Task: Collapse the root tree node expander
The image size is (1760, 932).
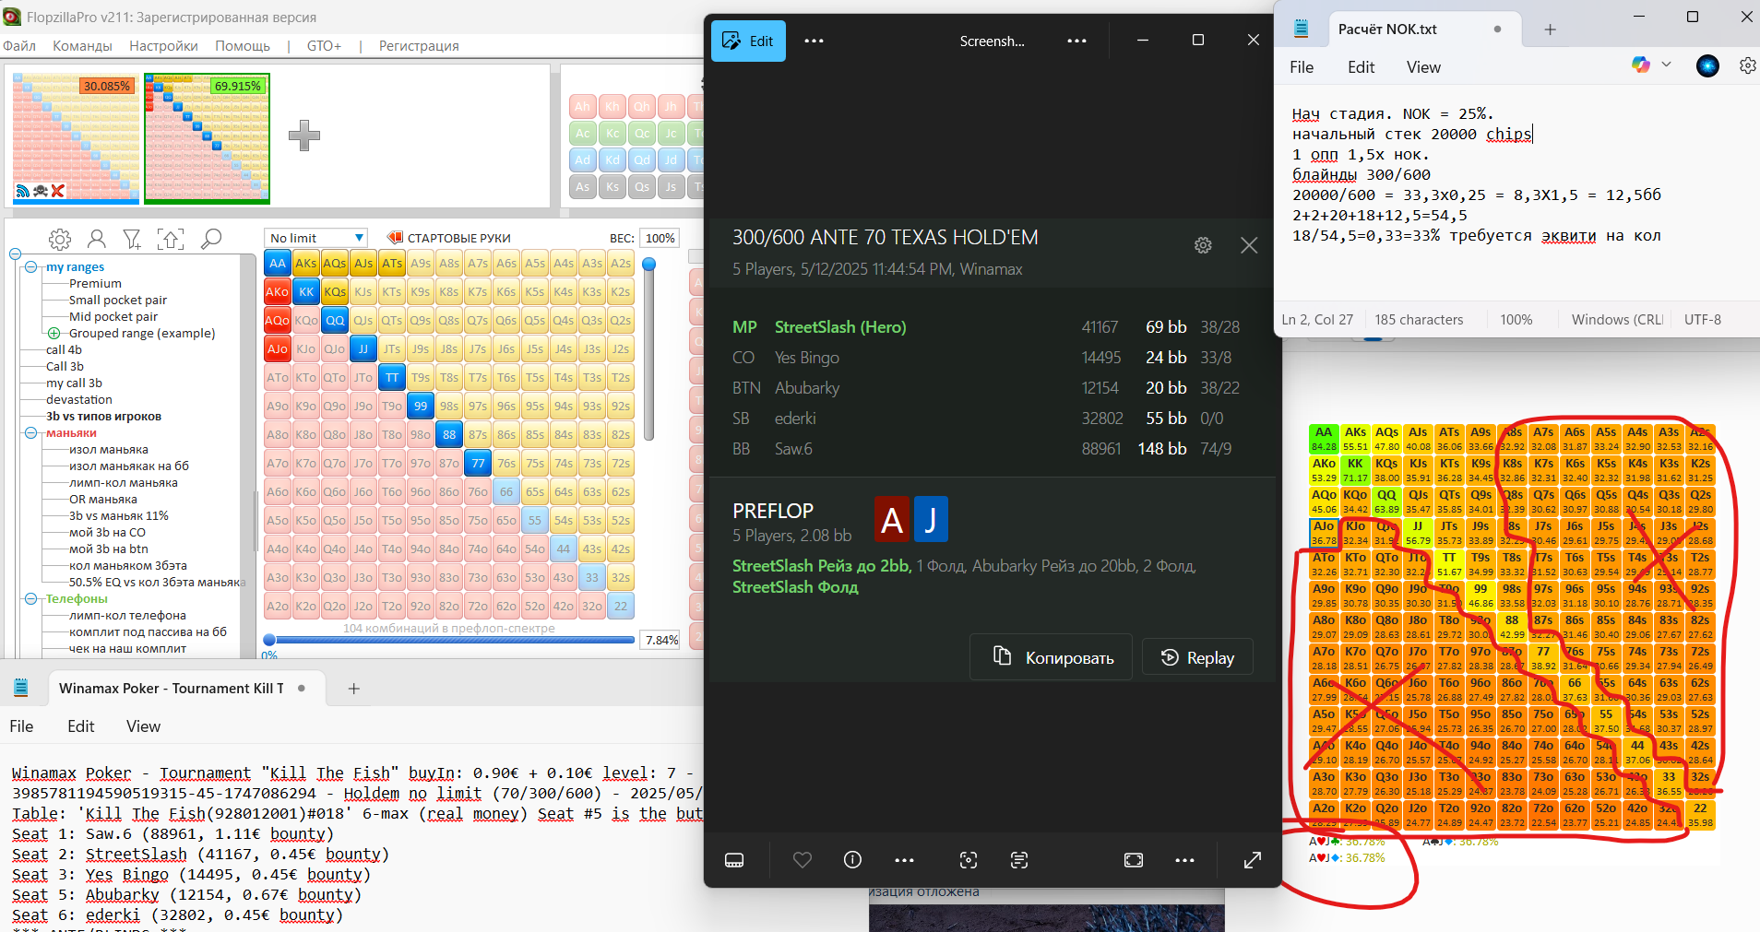Action: (x=15, y=254)
